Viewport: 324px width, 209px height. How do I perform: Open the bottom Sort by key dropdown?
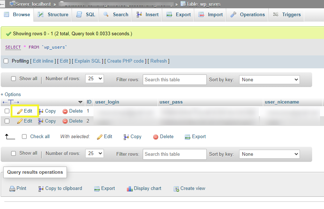click(x=269, y=154)
